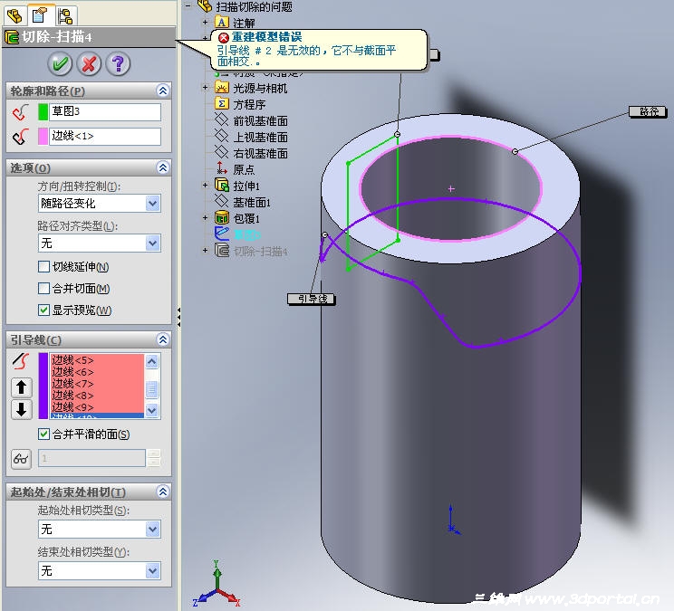Click the path selection icon beside 边线<1>

[20, 137]
